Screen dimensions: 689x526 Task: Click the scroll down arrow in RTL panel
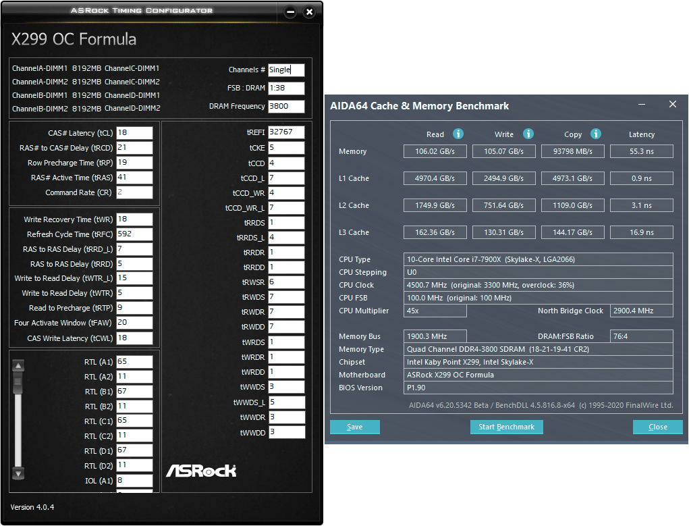[x=18, y=473]
